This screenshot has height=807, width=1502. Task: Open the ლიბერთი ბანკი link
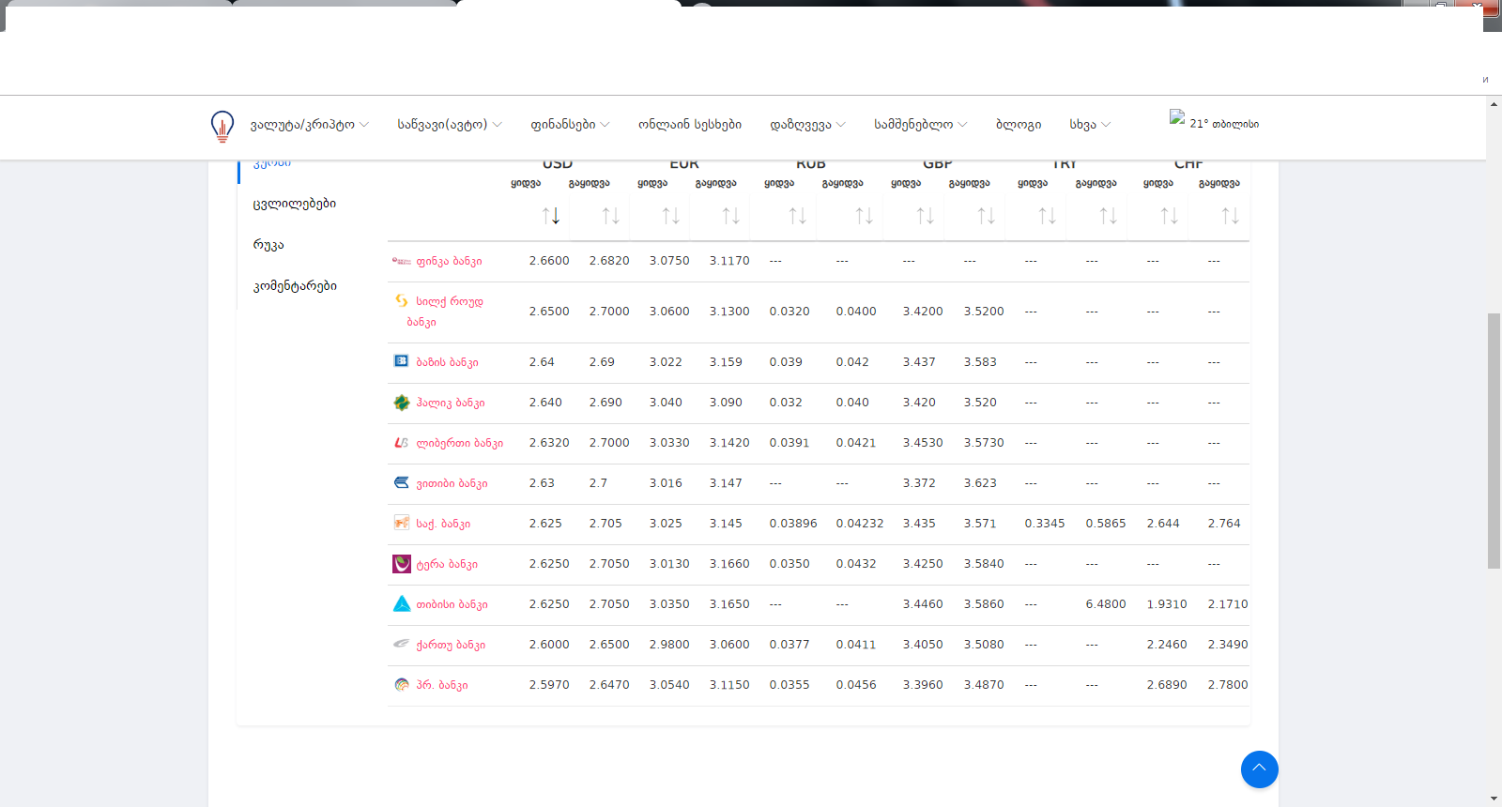pos(459,443)
